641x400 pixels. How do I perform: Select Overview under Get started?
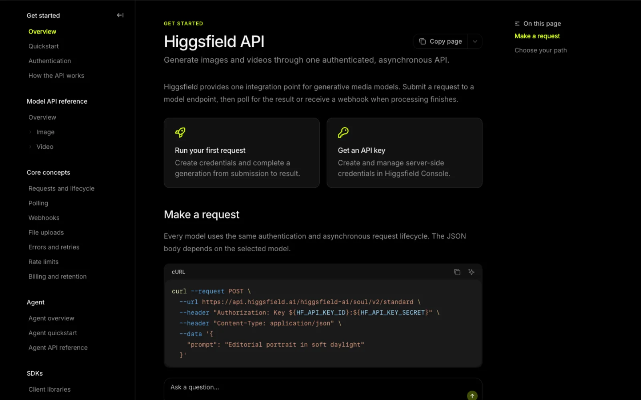(42, 32)
